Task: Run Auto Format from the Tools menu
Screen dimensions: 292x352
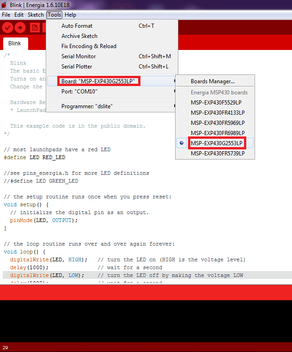Action: tap(77, 26)
